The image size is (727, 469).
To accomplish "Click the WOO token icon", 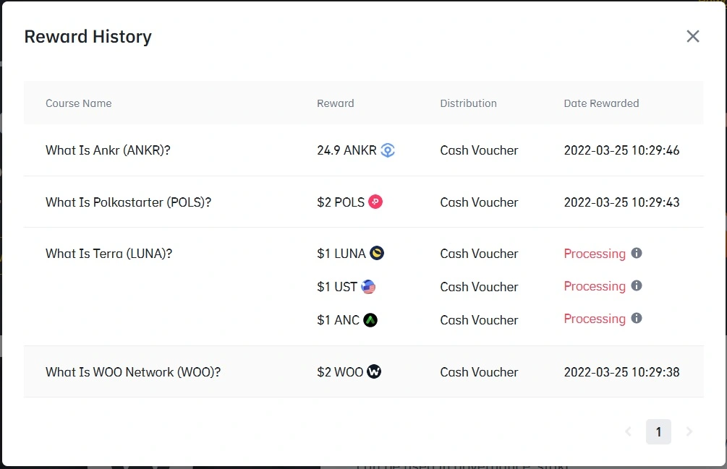I will point(374,371).
